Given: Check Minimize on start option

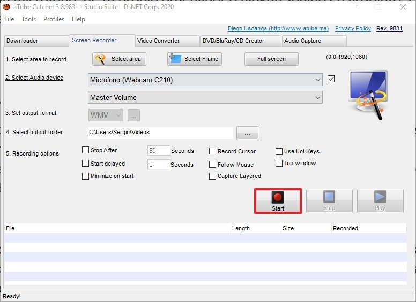Looking at the screenshot, I should coord(85,176).
